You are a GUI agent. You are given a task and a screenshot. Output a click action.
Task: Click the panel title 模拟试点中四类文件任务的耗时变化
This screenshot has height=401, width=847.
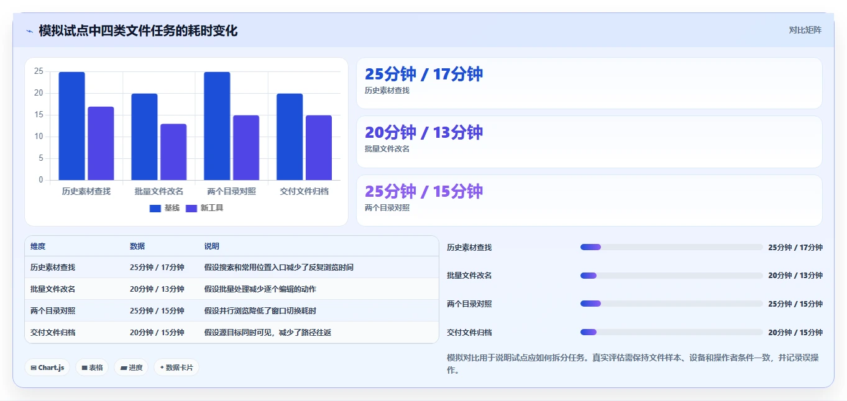(x=138, y=30)
